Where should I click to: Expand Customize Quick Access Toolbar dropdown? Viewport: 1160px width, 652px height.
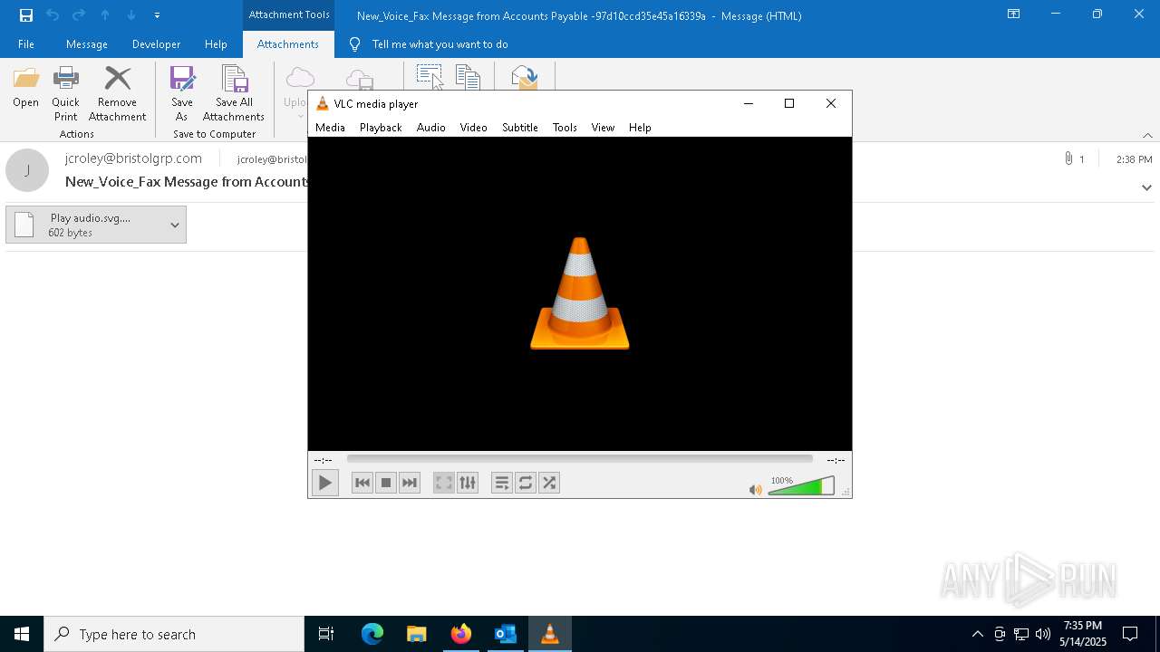[157, 15]
